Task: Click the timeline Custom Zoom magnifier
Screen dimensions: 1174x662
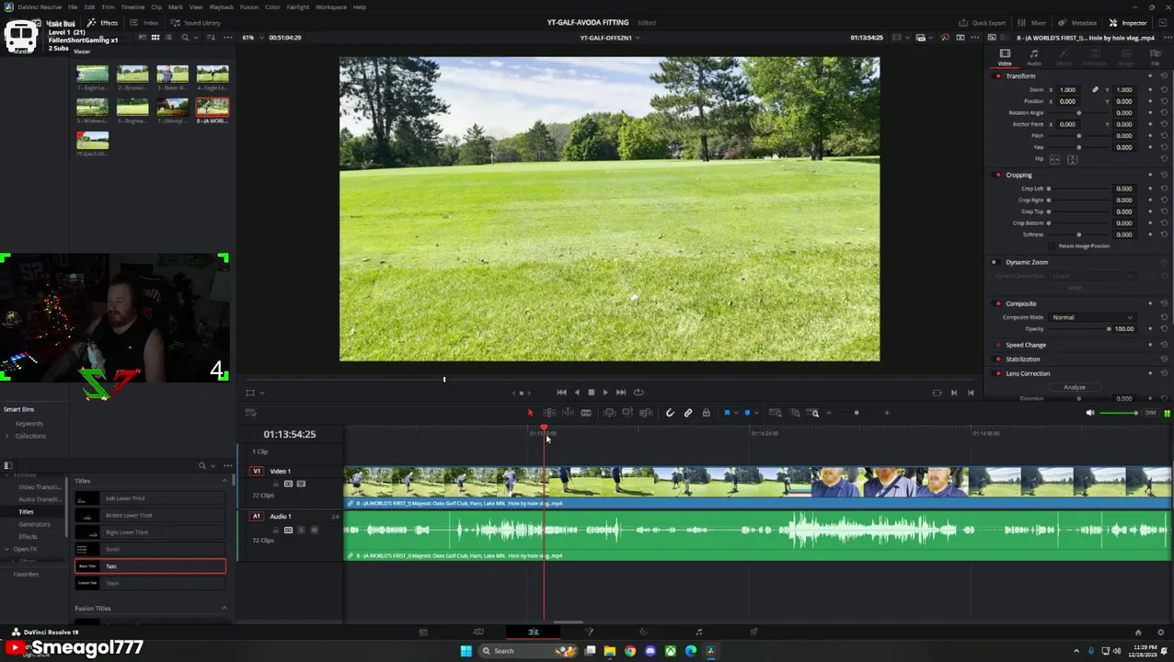Action: [815, 413]
